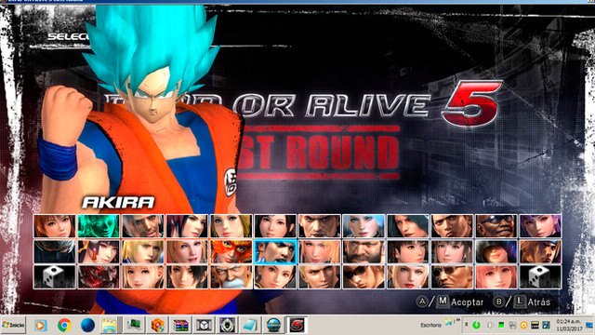Open WinRAR books icon in taskbar
595x335 pixels.
tap(180, 326)
